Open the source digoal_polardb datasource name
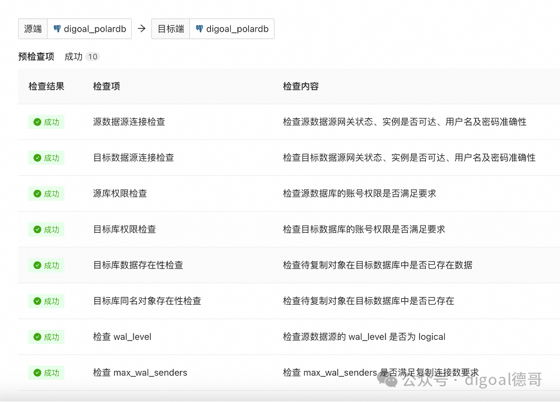Viewport: 560px width, 402px height. pos(95,29)
